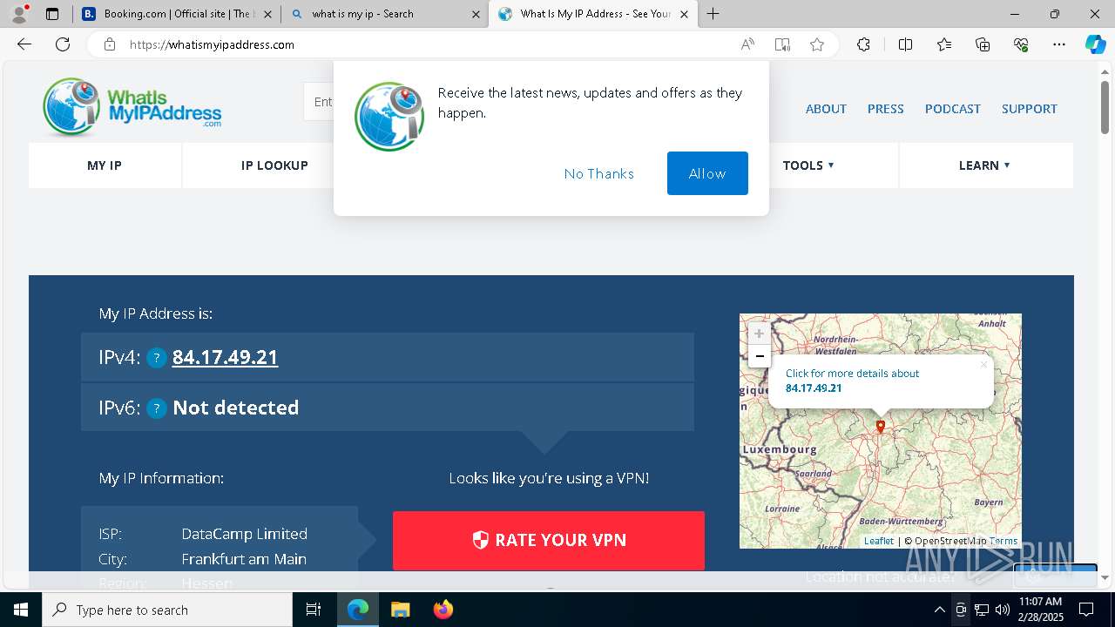
Task: Click the Windows taskbar search box
Action: pos(167,610)
